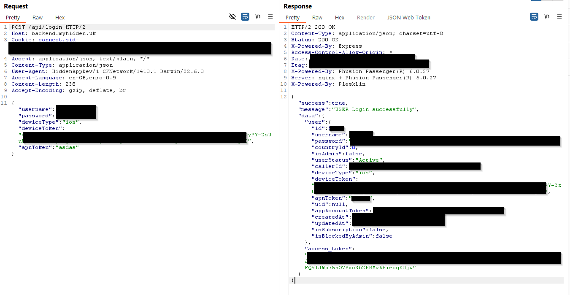Click the 'Date:' response header
The image size is (570, 295).
click(x=300, y=59)
